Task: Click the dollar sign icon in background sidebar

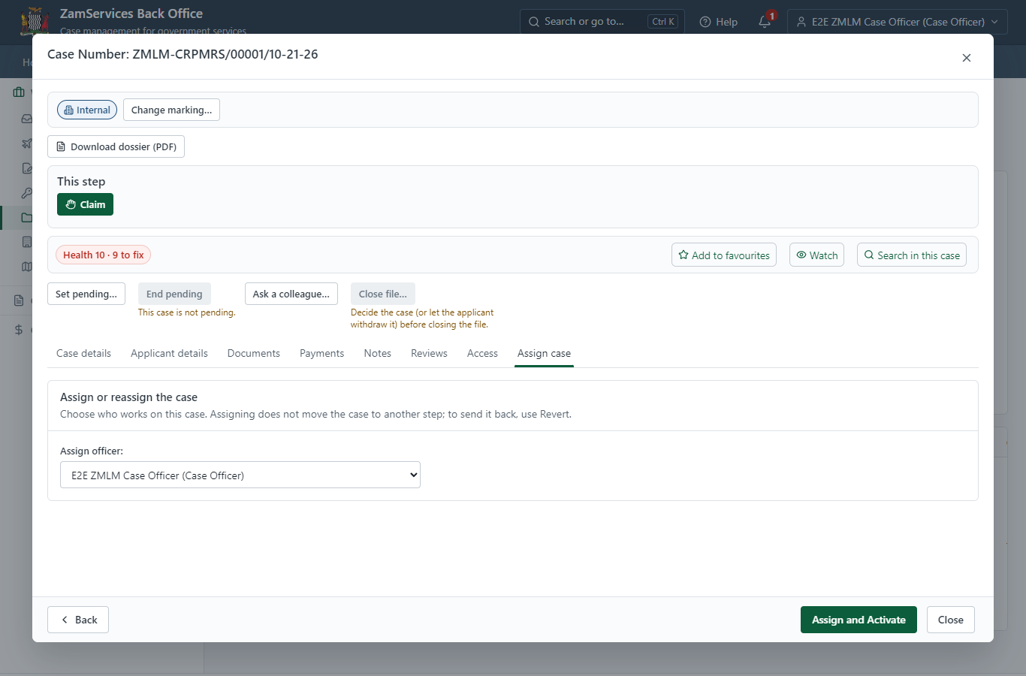Action: (x=19, y=330)
